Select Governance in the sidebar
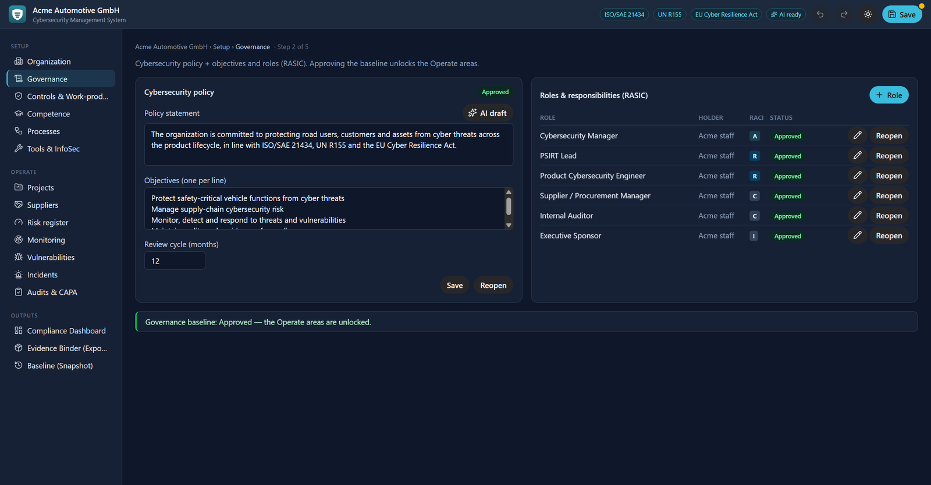 [61, 79]
